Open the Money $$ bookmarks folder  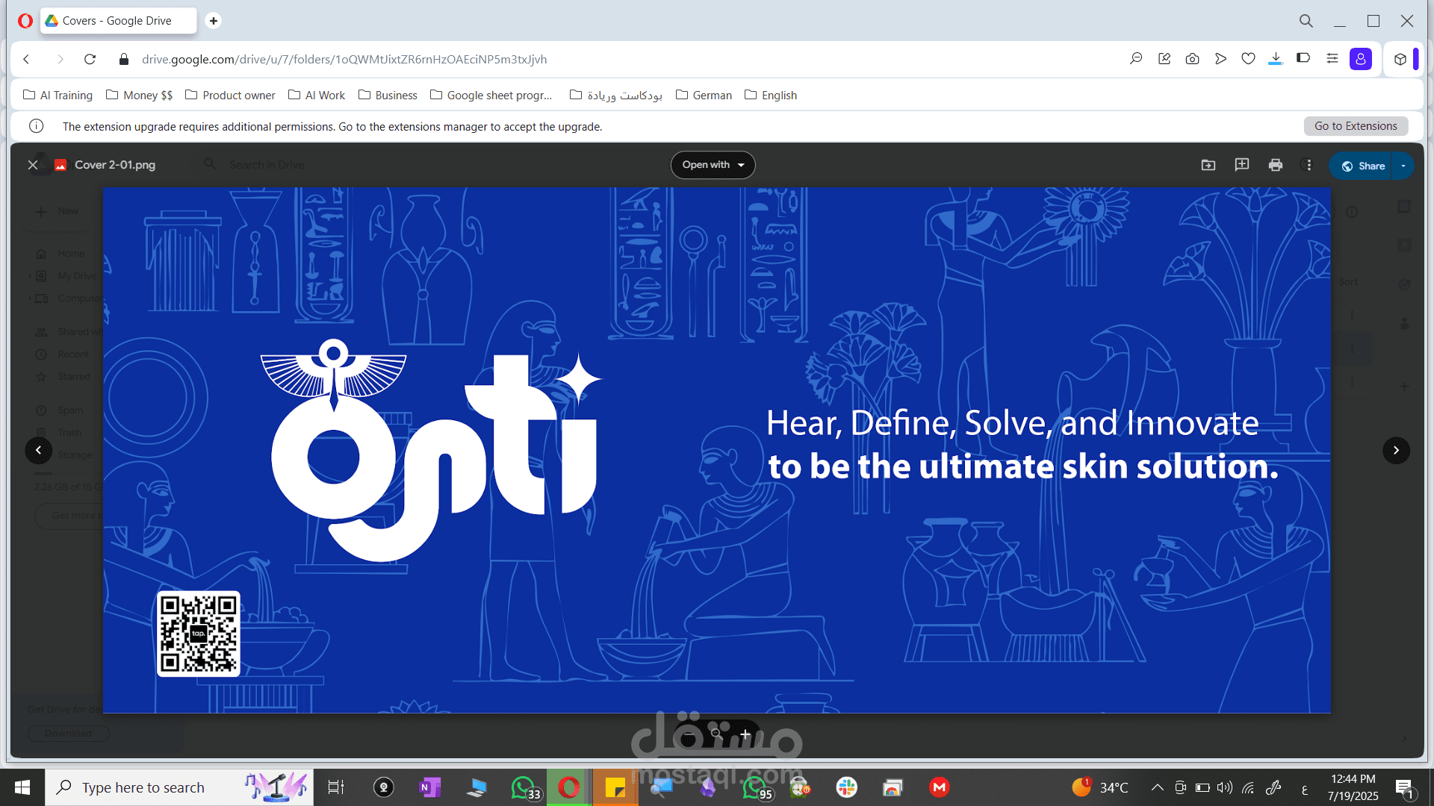[x=139, y=96]
